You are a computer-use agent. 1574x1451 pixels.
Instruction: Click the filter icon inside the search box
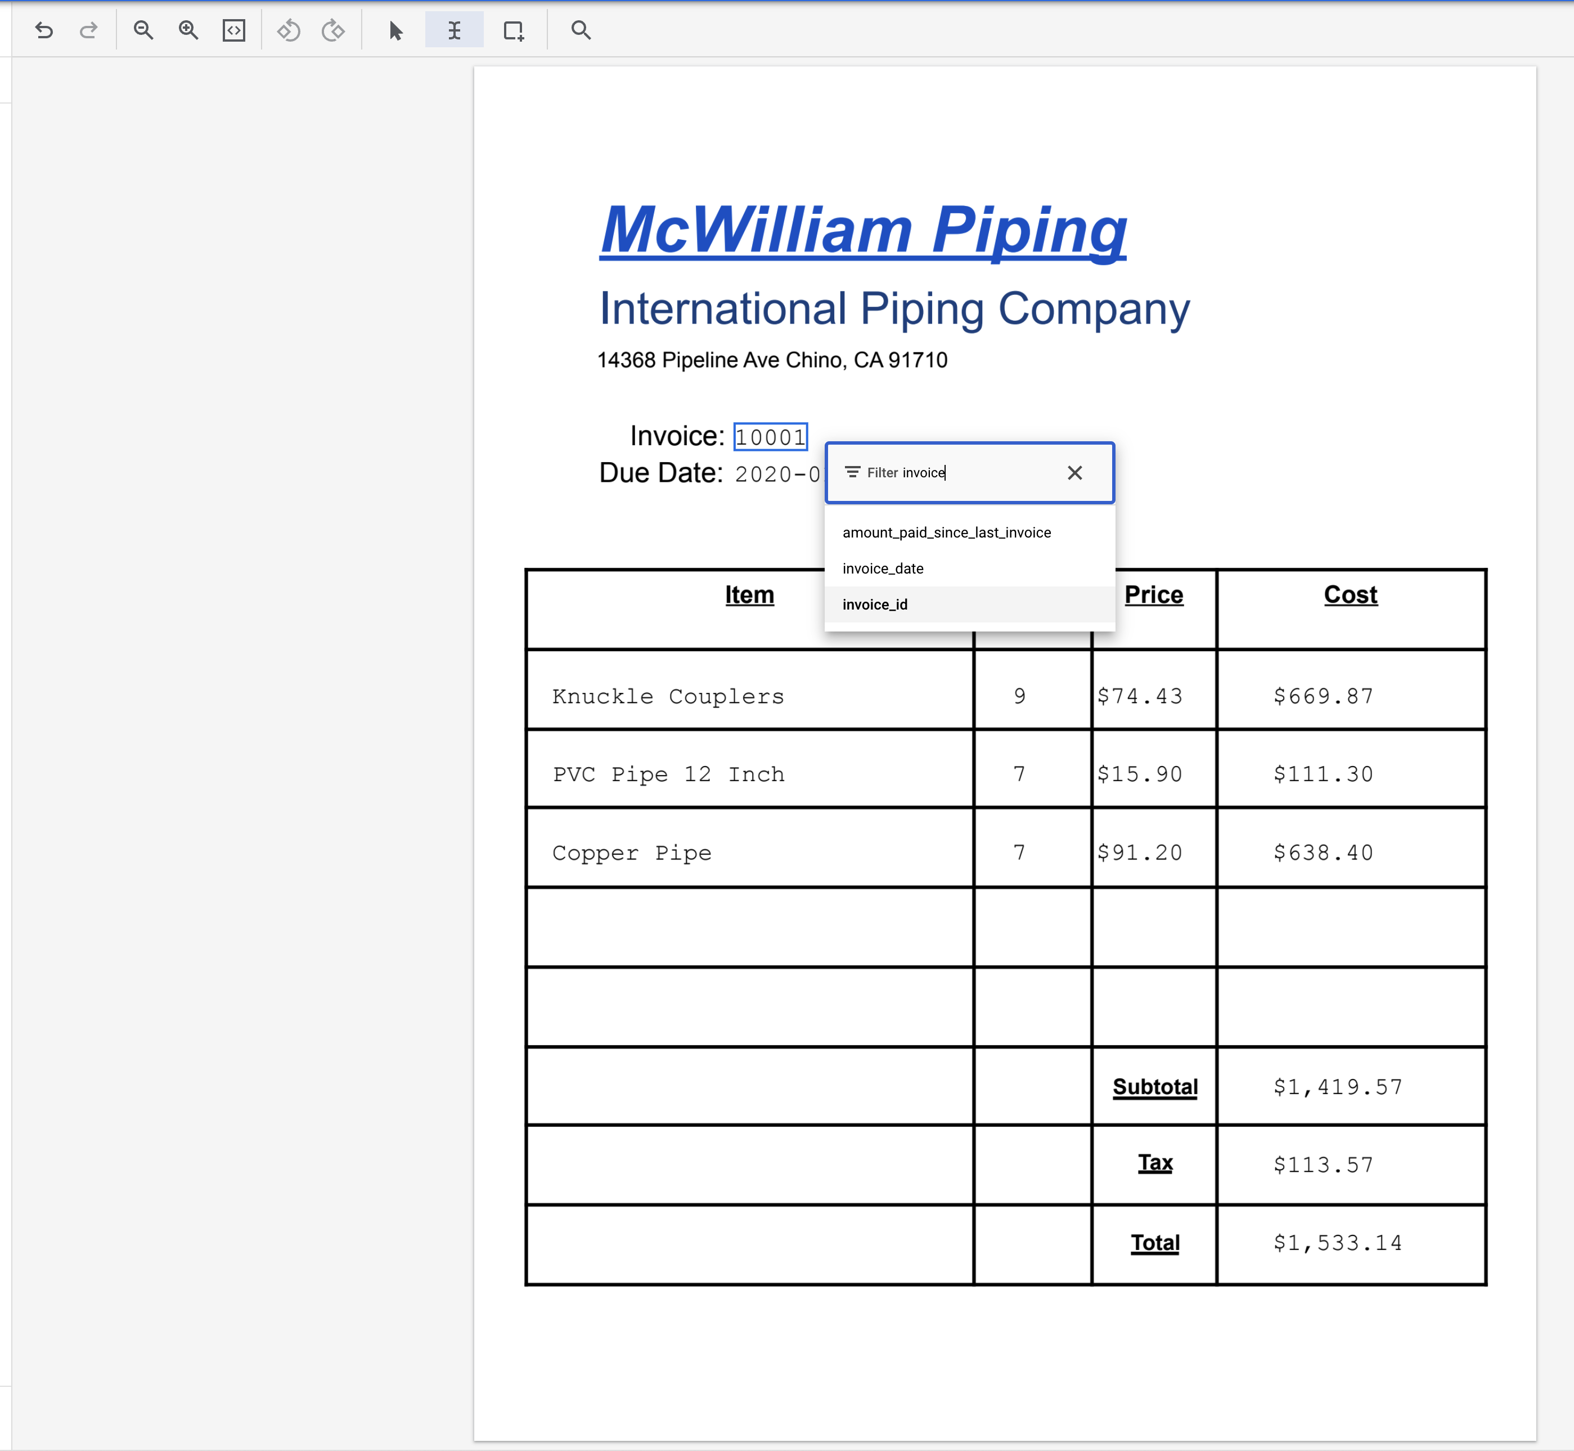pos(852,472)
